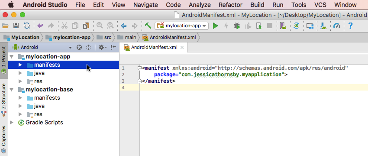The height and width of the screenshot is (156, 368).
Task: Toggle the 7: Structure tool window tab
Action: (4, 101)
